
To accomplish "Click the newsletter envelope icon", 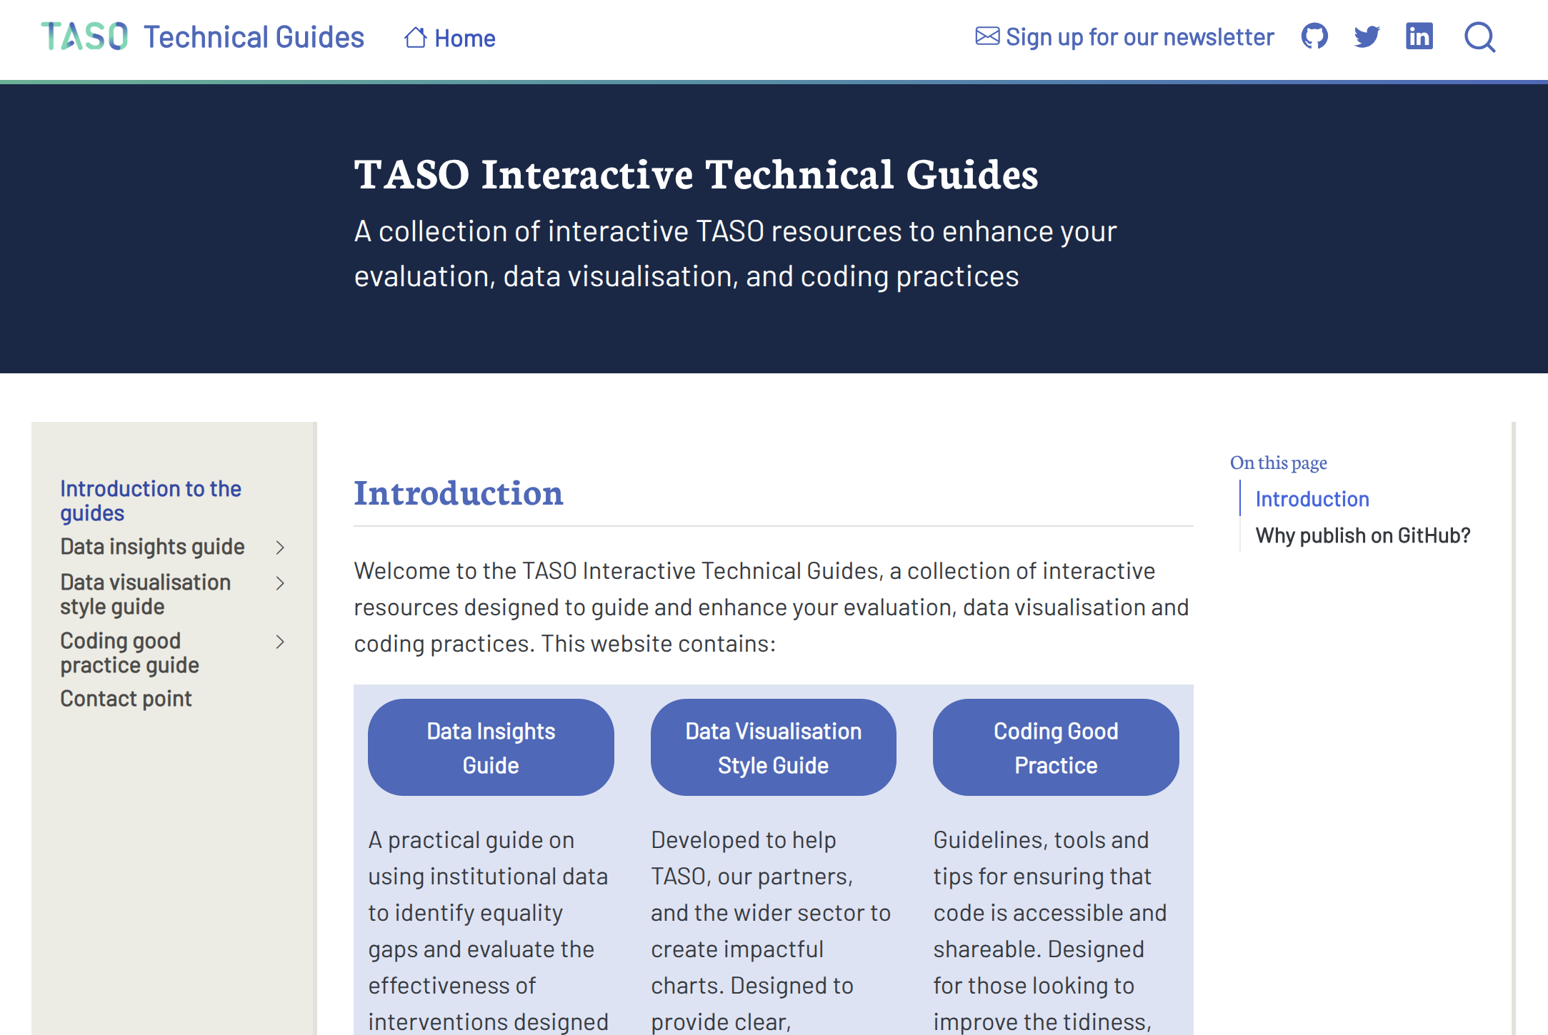I will [x=987, y=36].
